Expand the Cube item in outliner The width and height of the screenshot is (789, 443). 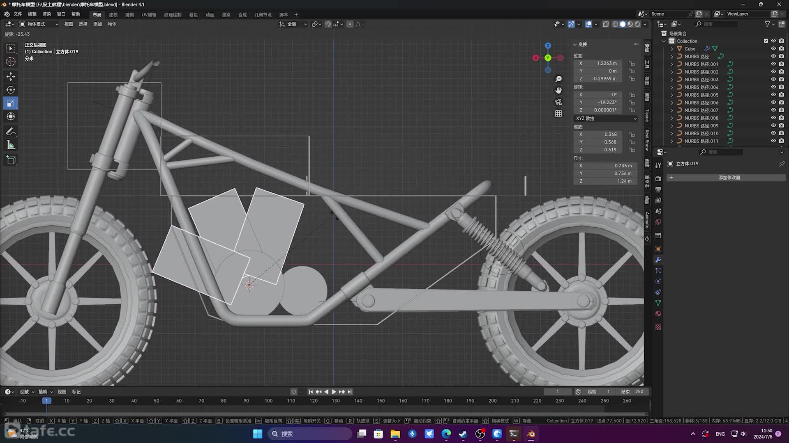(x=672, y=49)
